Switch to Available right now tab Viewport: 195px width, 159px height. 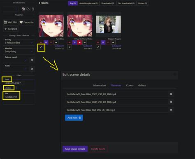(88, 3)
